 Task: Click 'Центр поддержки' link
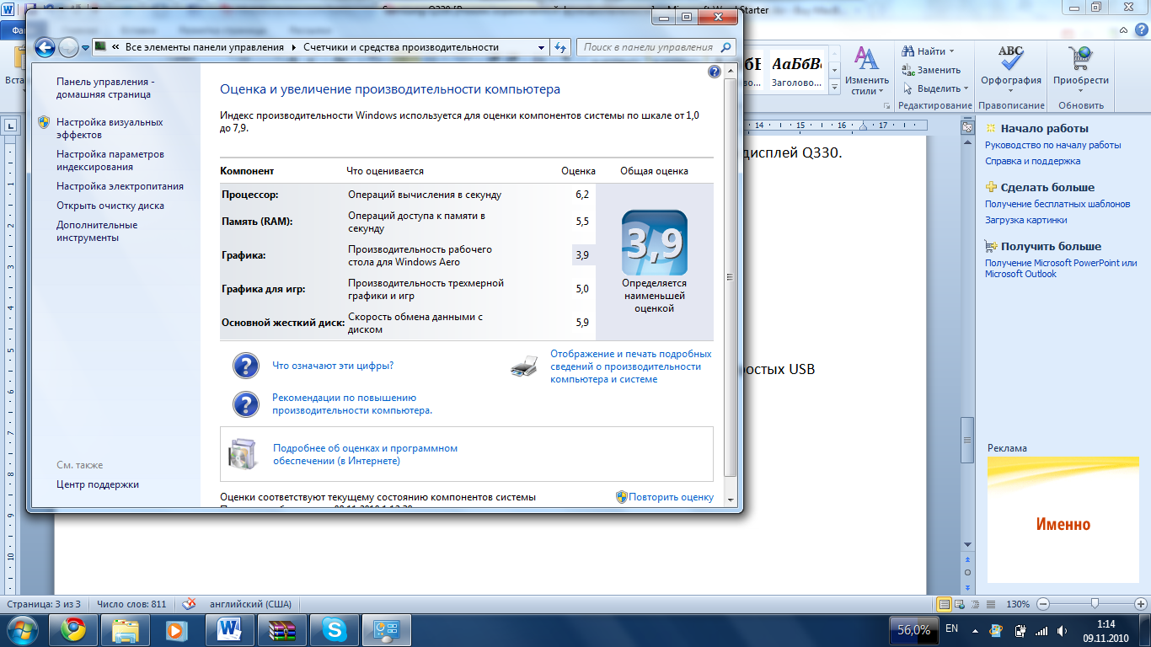click(x=98, y=484)
